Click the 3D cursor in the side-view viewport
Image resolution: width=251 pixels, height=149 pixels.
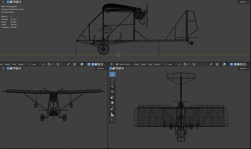coord(118,55)
